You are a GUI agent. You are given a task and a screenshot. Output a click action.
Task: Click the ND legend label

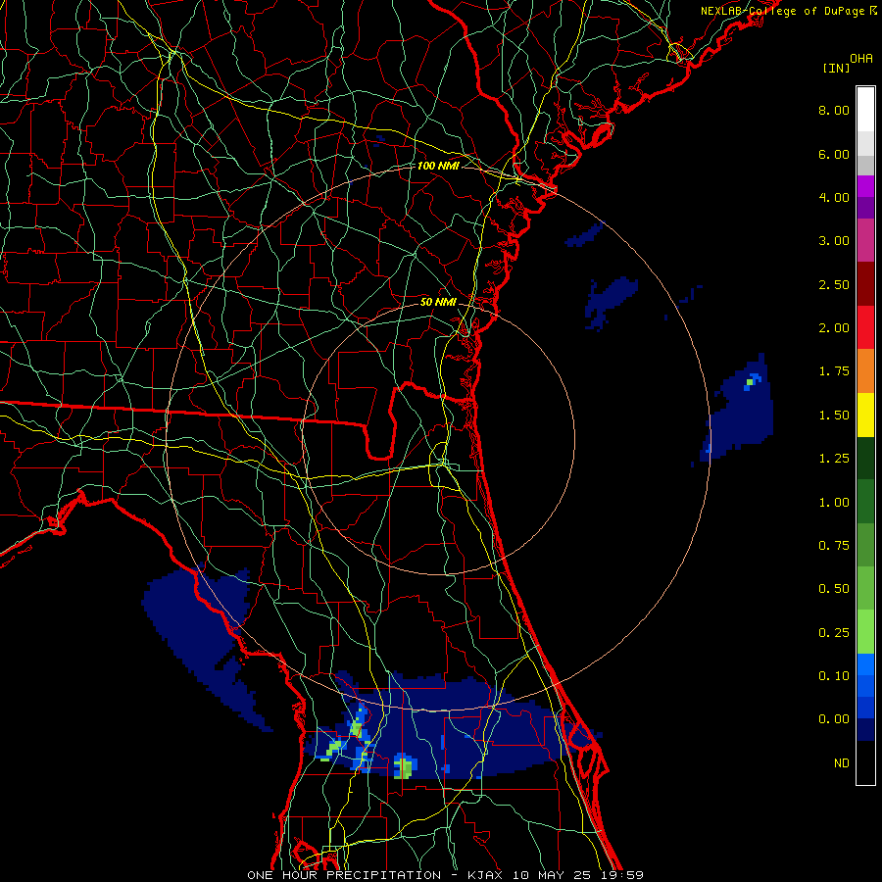pos(842,763)
